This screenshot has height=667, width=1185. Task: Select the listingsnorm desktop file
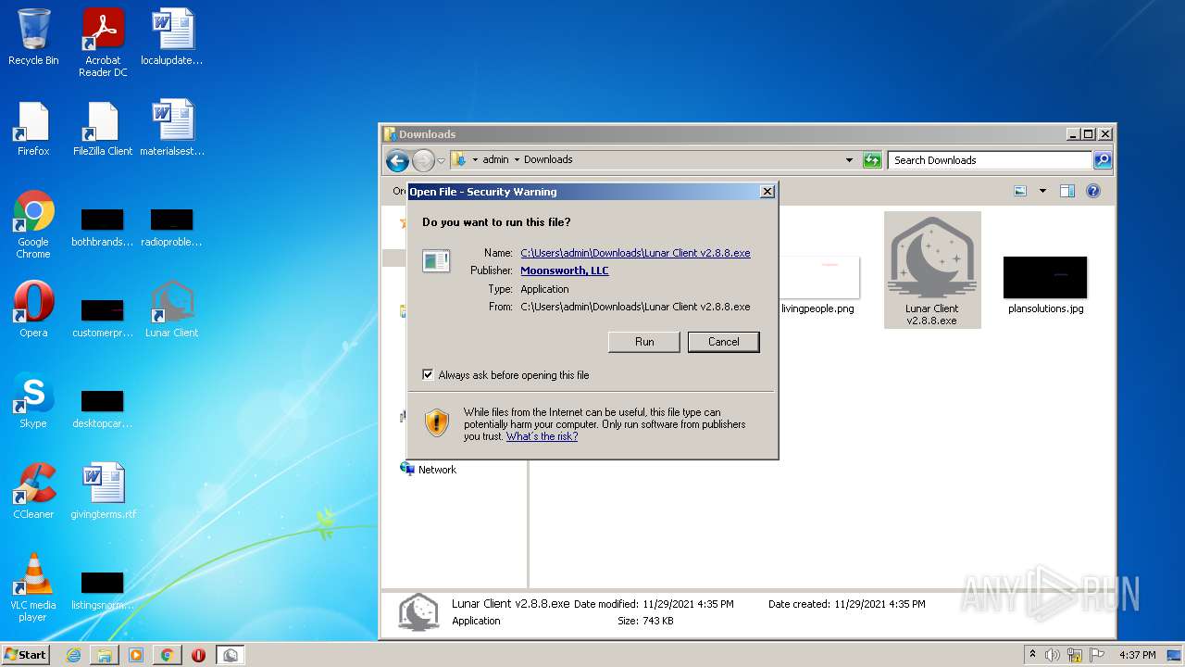[x=103, y=590]
